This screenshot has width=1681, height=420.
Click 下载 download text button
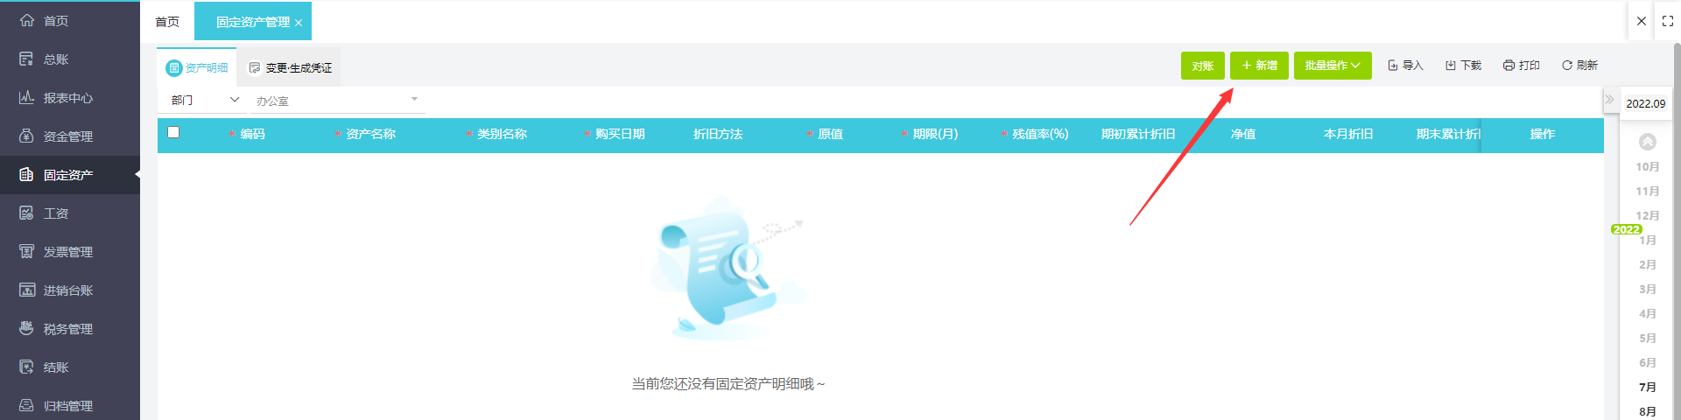point(1471,66)
